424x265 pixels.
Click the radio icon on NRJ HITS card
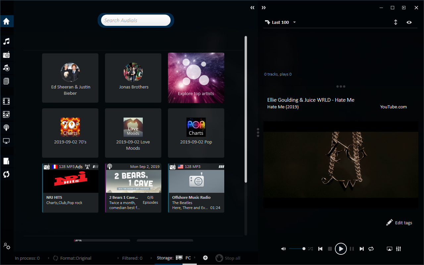tap(47, 167)
